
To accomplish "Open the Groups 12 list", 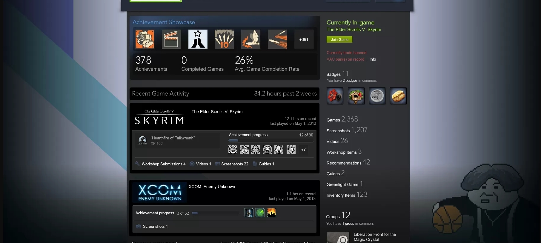I will 338,215.
